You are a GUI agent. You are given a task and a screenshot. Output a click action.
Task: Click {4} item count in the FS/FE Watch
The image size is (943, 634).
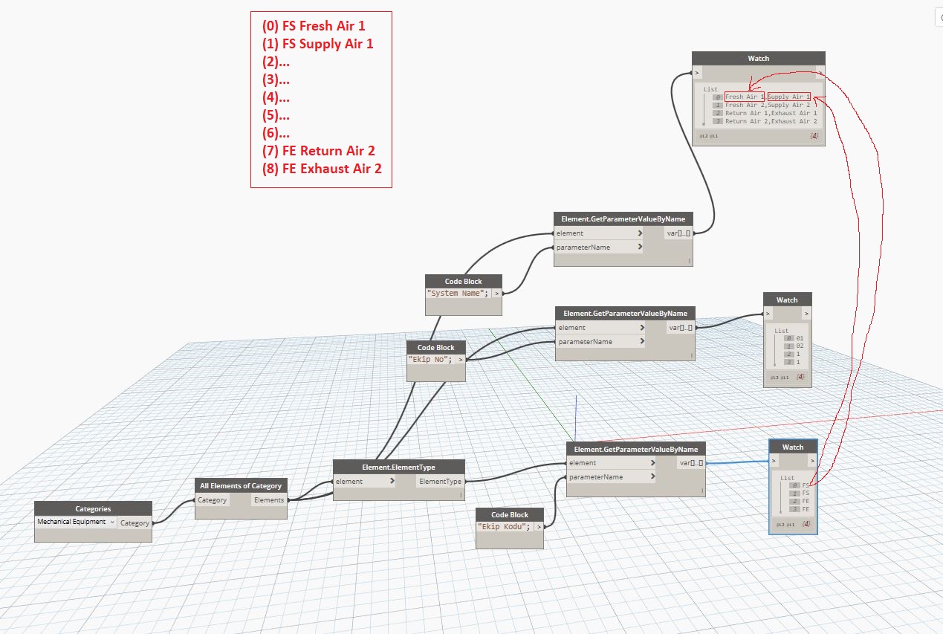(806, 524)
